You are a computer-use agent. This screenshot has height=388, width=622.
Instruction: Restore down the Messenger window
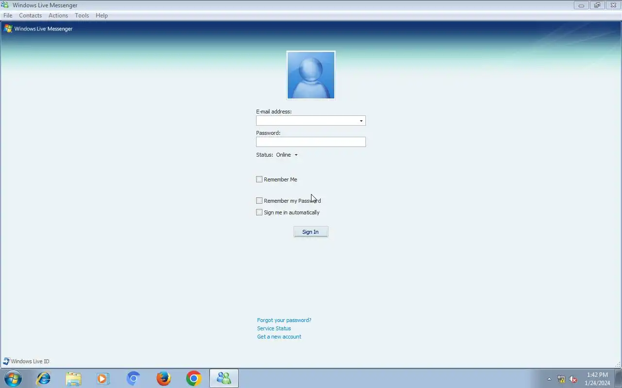597,5
